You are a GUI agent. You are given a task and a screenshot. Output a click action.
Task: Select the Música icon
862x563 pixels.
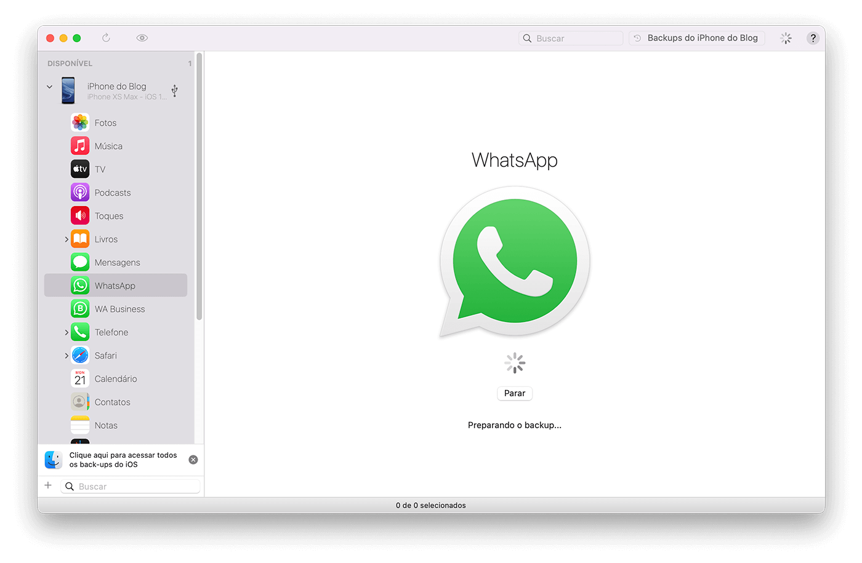pos(80,146)
